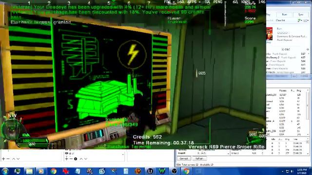Image resolution: width=312 pixels, height=175 pixels.
Task: Open red splat application in taskbar
Action: click(x=65, y=171)
